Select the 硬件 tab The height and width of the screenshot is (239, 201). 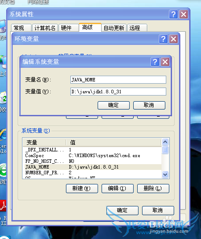coord(69,28)
